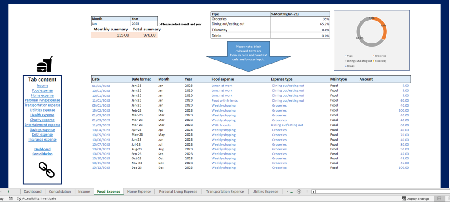Click the Food expense column header
Image resolution: width=450 pixels, height=202 pixels.
point(223,79)
